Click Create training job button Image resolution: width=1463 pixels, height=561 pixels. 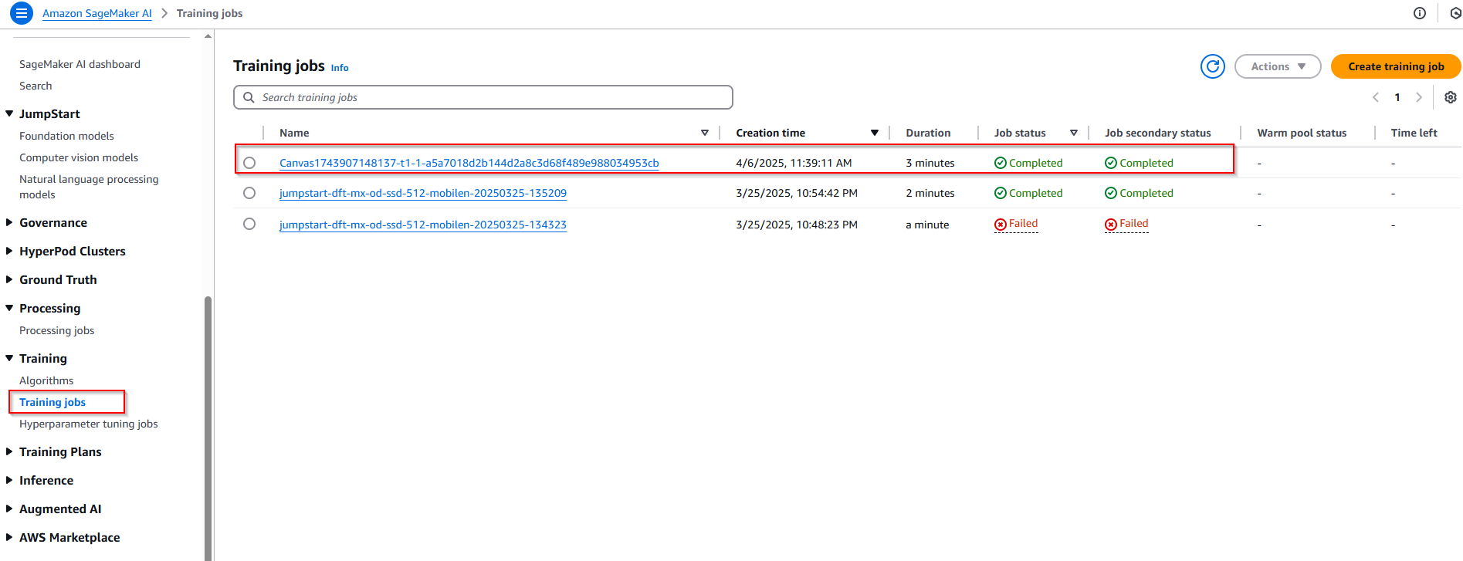click(1396, 66)
